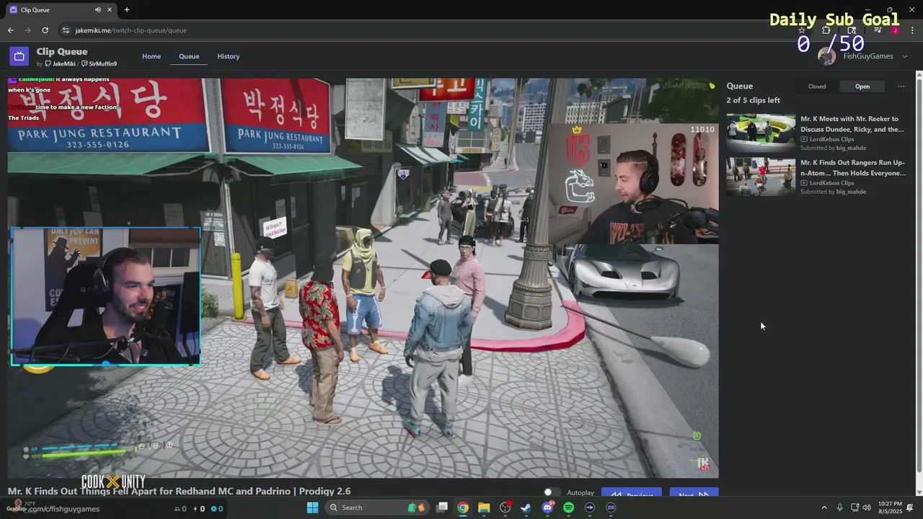Open the Windows Start menu
Image resolution: width=923 pixels, height=519 pixels.
[x=312, y=507]
